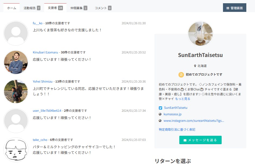The width and height of the screenshot is (255, 166).
Task: Open user_59e7b04be614 username link
Action: pos(47,111)
